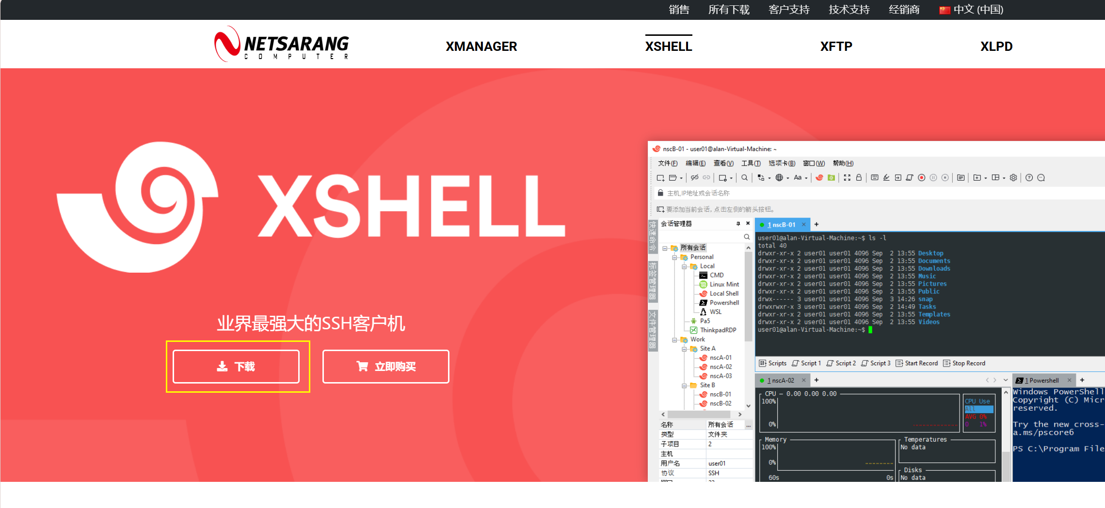Click the new session icon in Xshell toolbar

pos(660,178)
